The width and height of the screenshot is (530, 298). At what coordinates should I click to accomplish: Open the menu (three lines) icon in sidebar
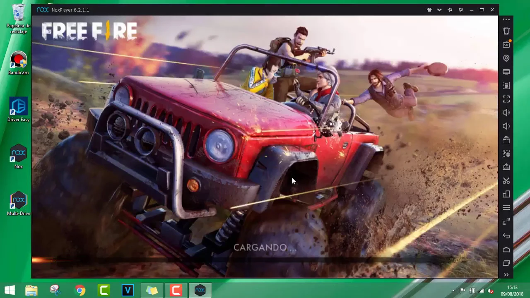coord(506,208)
